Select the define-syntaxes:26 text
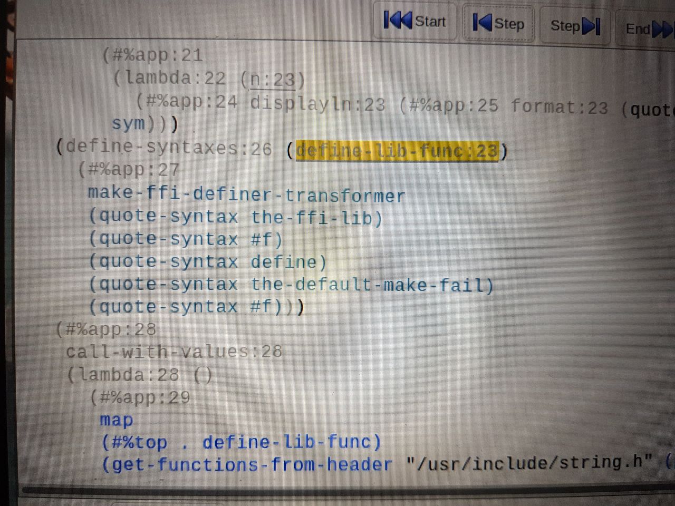 [x=169, y=147]
